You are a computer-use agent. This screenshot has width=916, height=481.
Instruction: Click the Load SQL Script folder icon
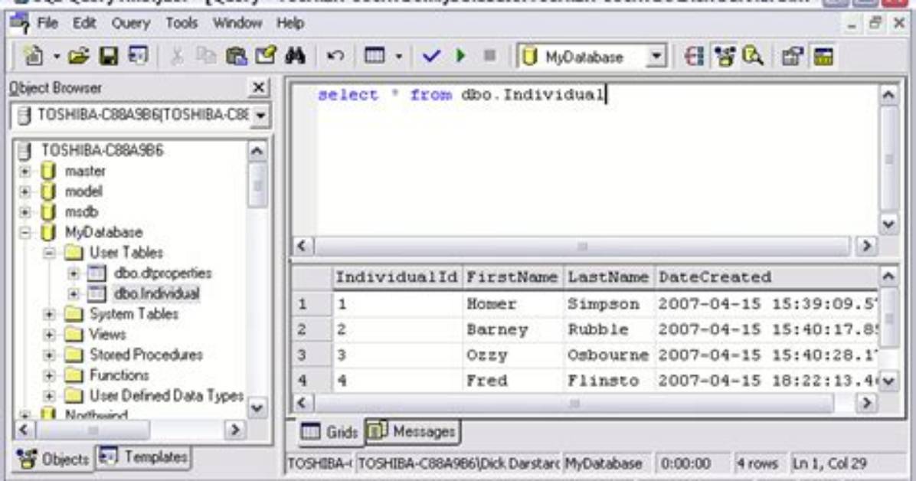click(79, 57)
